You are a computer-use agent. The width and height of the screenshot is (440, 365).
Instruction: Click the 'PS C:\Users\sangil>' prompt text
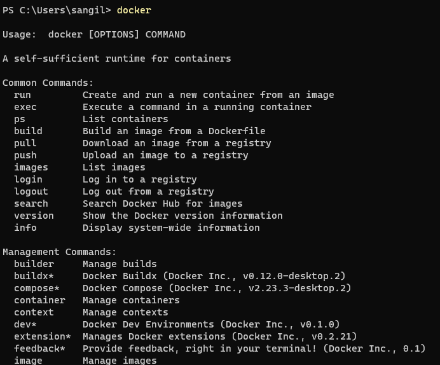tap(57, 10)
